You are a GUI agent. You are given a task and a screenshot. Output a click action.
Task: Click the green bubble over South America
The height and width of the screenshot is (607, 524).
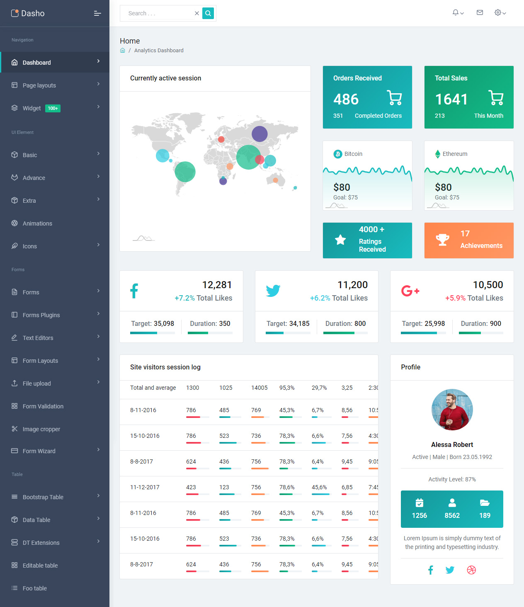185,172
